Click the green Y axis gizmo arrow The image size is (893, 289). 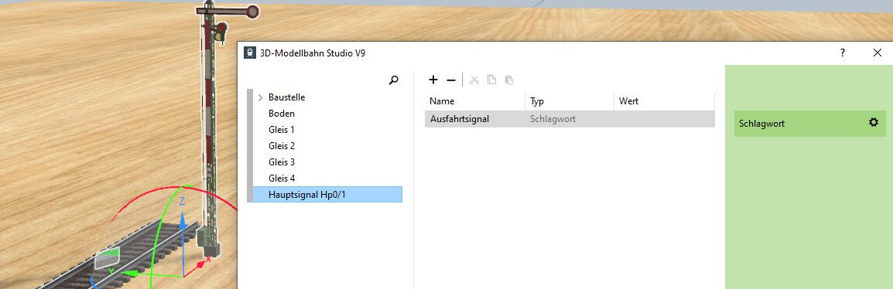pos(131,274)
